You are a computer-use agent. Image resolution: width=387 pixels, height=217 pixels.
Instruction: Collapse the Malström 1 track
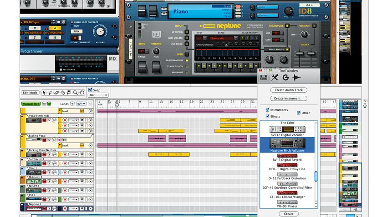pos(22,178)
